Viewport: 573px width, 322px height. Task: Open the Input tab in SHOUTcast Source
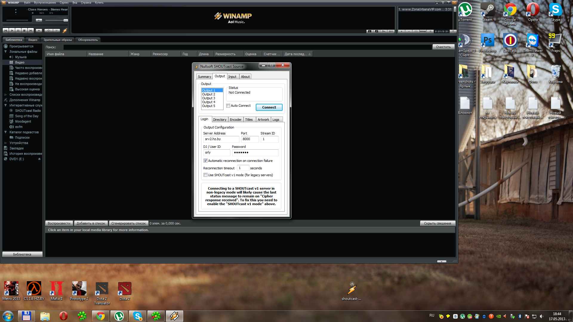(232, 77)
